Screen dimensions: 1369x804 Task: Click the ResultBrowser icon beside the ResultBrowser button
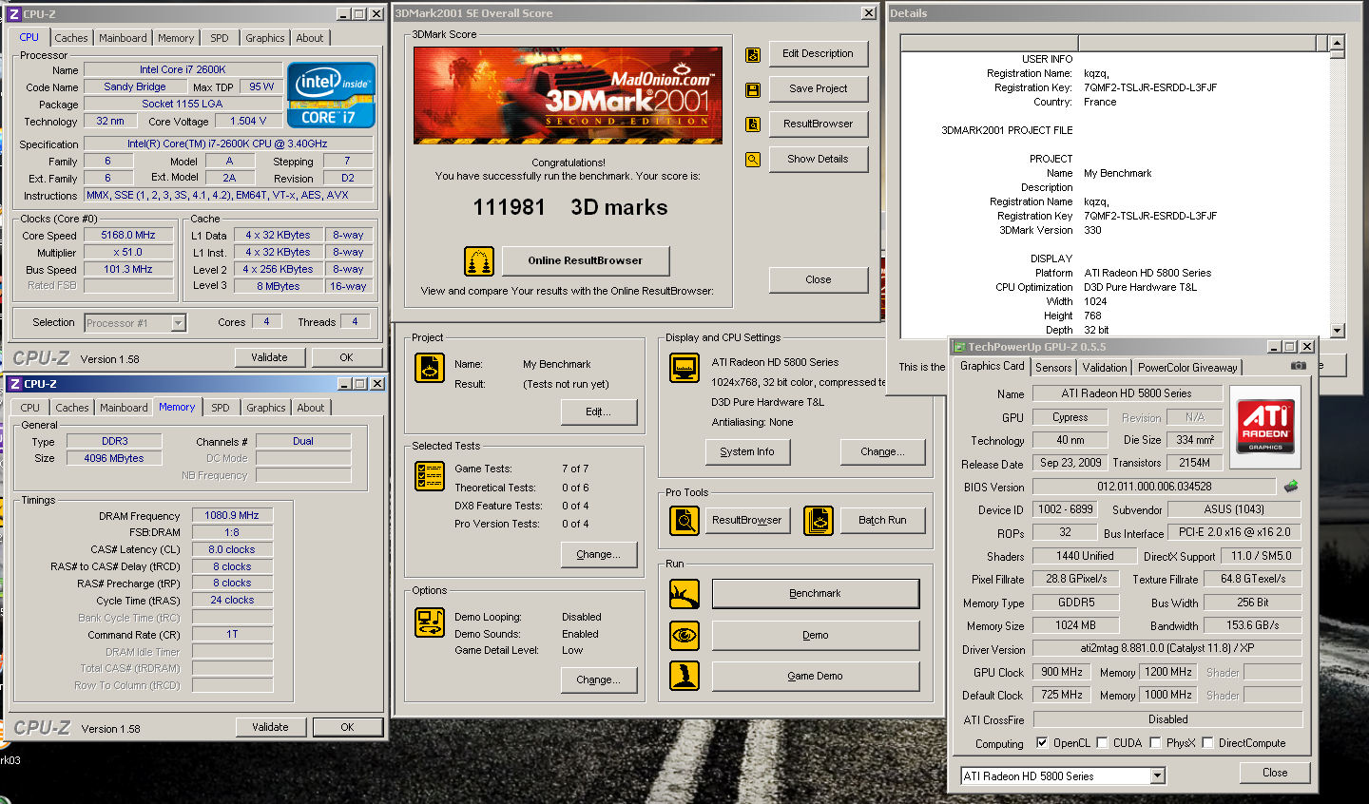point(753,124)
